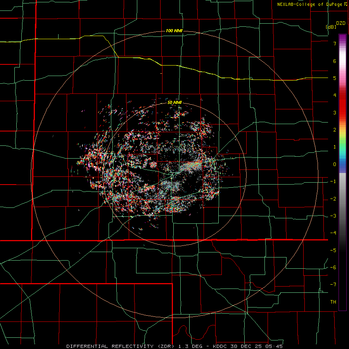Screen dimensions: 349x349
Task: Click the -6 dB value on the color scale
Action: pyautogui.click(x=333, y=268)
